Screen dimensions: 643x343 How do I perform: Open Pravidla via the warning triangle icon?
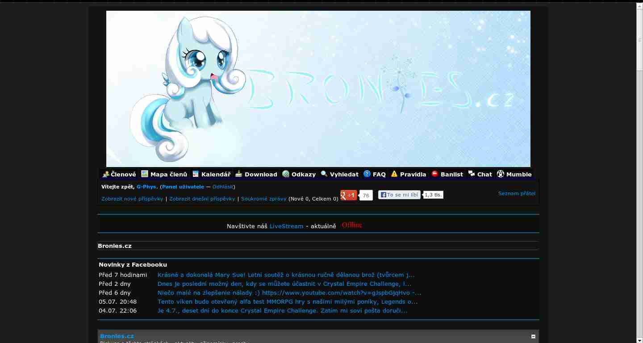394,173
